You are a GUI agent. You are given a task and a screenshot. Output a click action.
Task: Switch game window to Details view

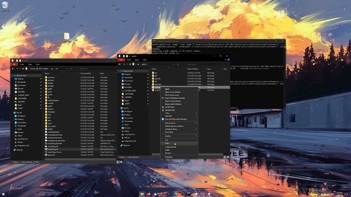(x=225, y=157)
